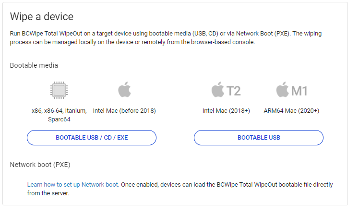Choose the BOOTABLE USB button for T2 and M1 Macs
This screenshot has width=359, height=214.
(x=259, y=138)
